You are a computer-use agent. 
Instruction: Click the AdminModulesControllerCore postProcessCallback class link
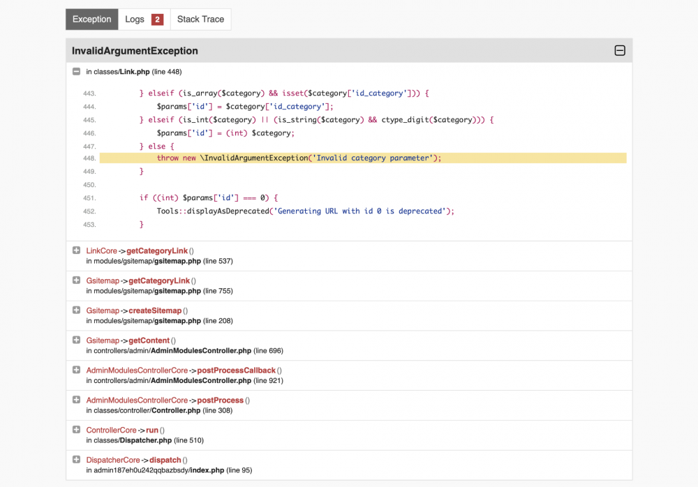pyautogui.click(x=137, y=370)
